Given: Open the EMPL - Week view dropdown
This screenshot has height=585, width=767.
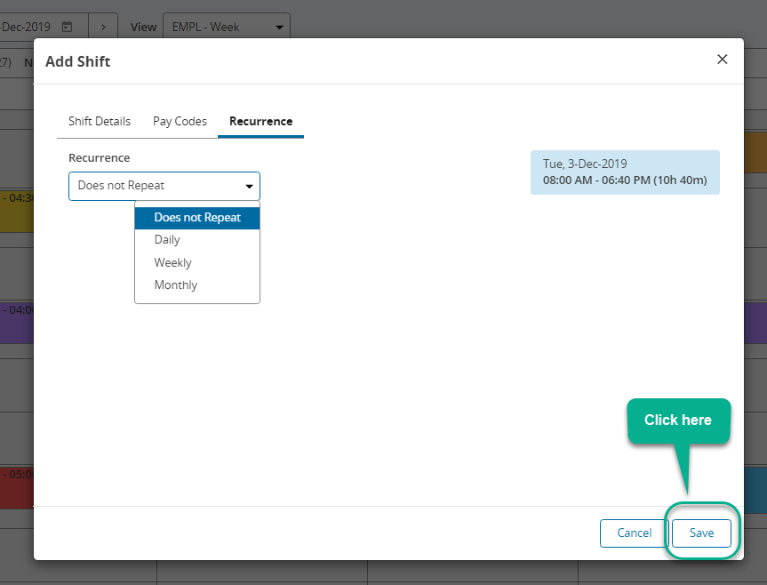Looking at the screenshot, I should click(227, 27).
